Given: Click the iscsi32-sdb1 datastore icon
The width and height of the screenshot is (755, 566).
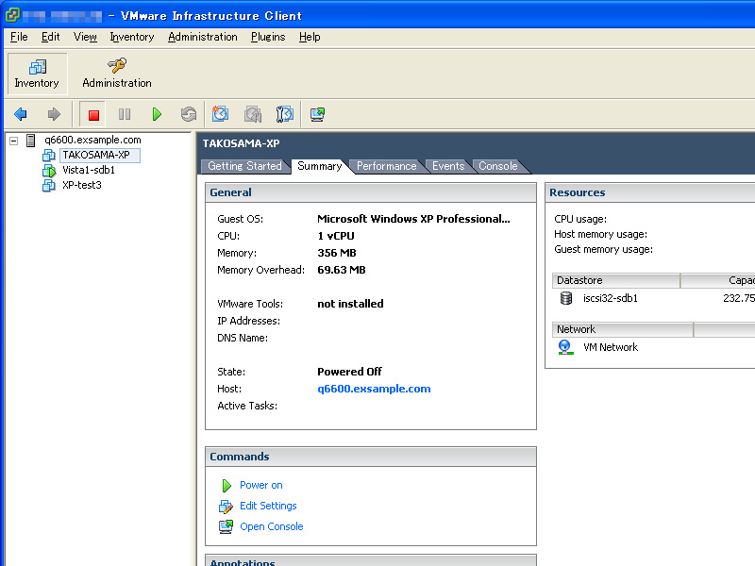Looking at the screenshot, I should 566,298.
